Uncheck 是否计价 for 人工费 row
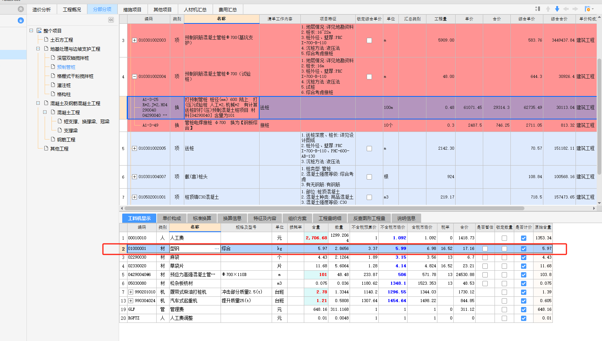The width and height of the screenshot is (602, 341). [x=524, y=238]
